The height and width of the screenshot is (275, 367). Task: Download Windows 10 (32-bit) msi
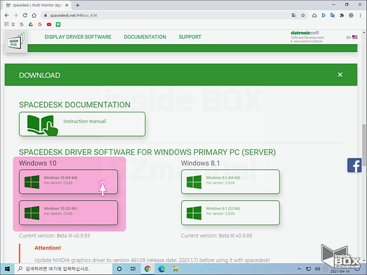[x=68, y=213]
